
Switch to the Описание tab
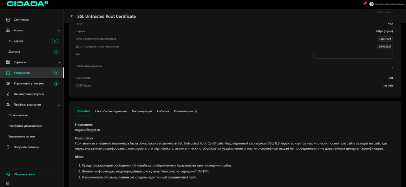click(x=83, y=111)
